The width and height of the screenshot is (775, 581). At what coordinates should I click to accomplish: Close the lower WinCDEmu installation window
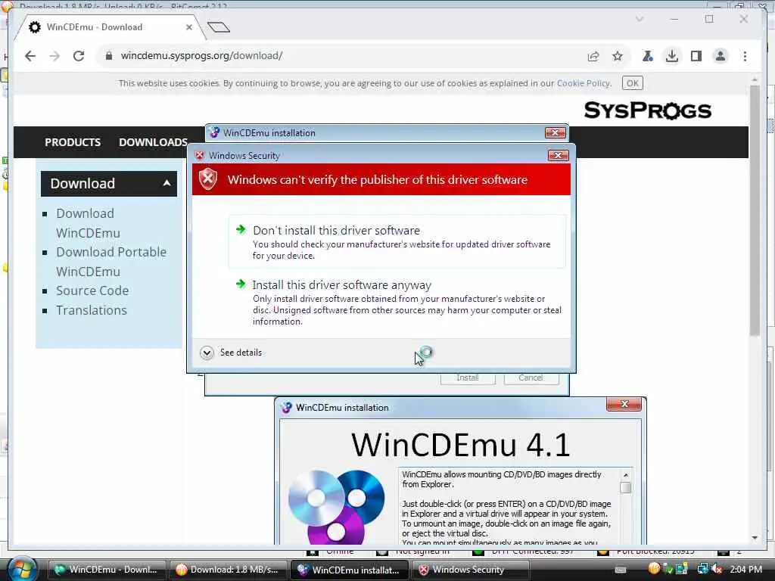(x=624, y=404)
